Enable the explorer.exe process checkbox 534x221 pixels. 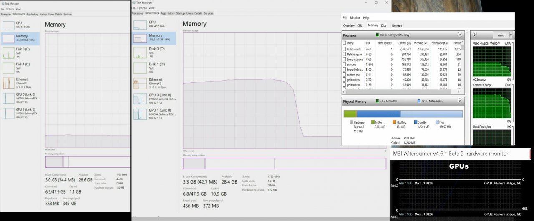[344, 74]
